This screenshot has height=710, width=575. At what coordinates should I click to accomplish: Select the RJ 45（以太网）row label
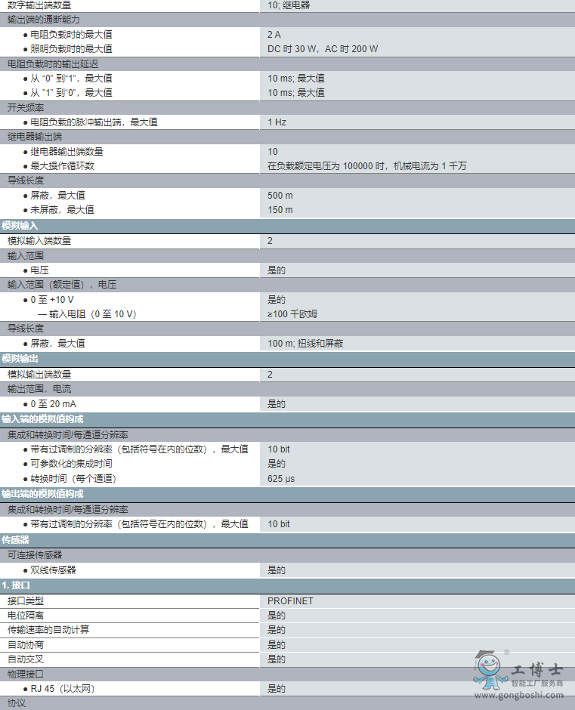coord(63,689)
